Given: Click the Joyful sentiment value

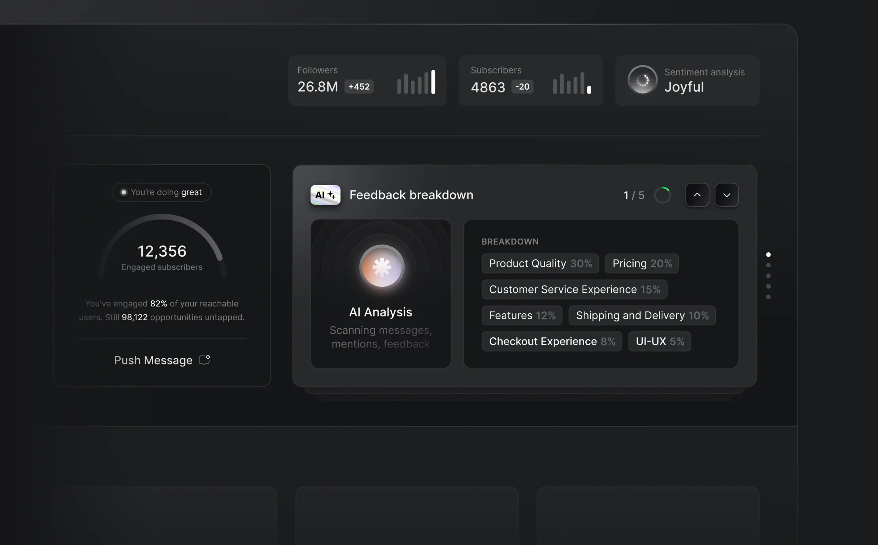Looking at the screenshot, I should click(x=684, y=87).
